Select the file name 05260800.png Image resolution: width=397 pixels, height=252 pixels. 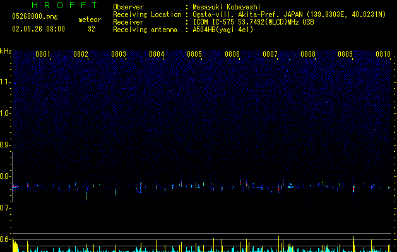coord(35,17)
